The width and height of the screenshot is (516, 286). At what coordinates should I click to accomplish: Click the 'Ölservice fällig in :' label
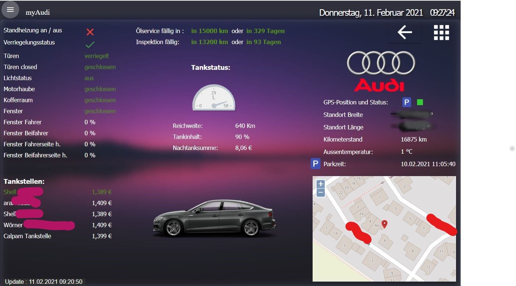point(160,31)
